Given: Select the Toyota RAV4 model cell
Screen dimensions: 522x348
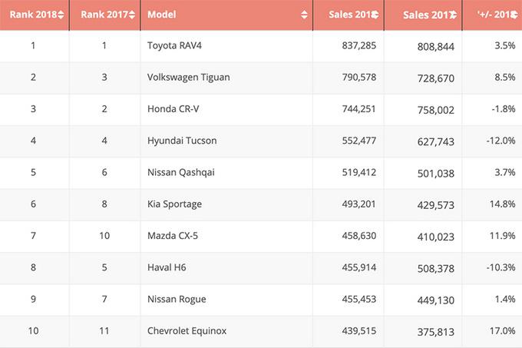Looking at the screenshot, I should (x=175, y=46).
